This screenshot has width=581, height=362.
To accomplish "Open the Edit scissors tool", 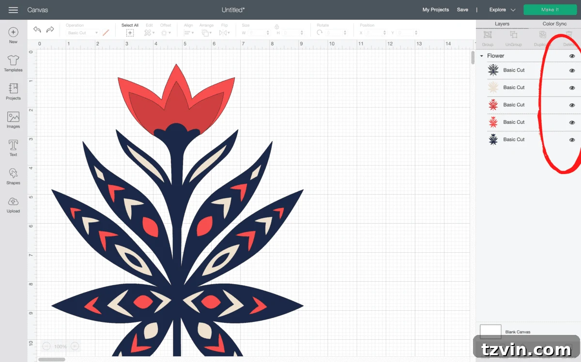I will click(148, 33).
